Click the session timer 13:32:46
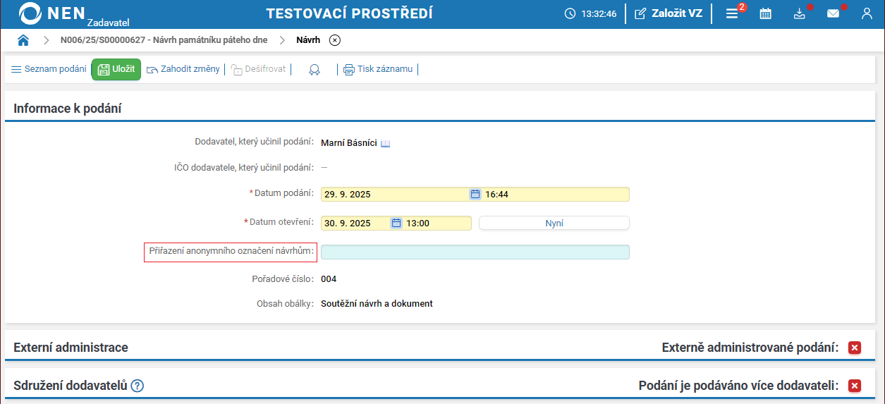 591,13
